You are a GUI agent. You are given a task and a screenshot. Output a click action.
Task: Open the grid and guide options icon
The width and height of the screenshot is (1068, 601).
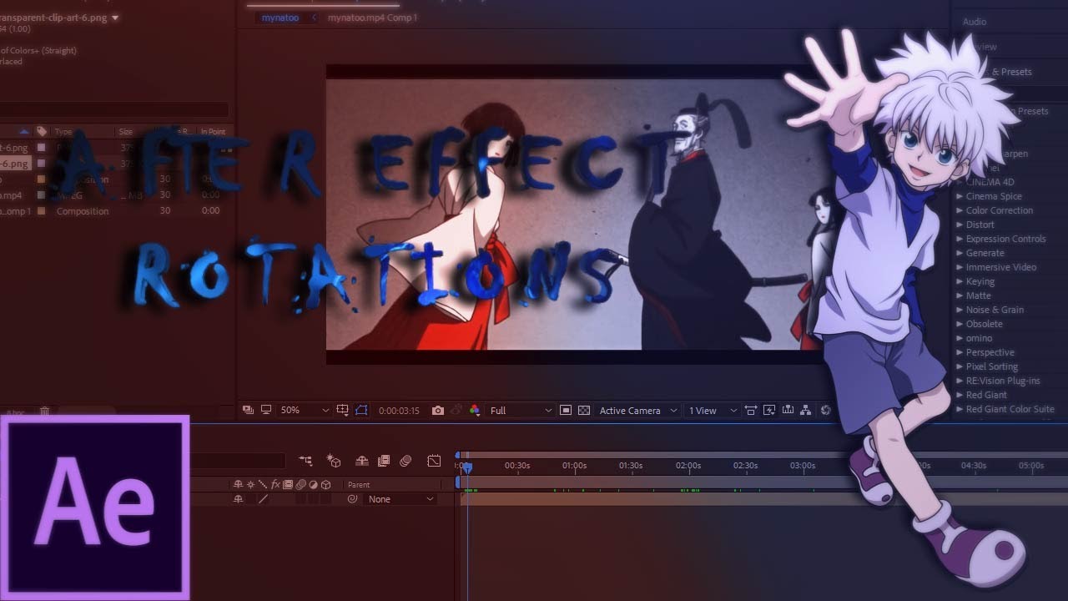click(x=342, y=410)
